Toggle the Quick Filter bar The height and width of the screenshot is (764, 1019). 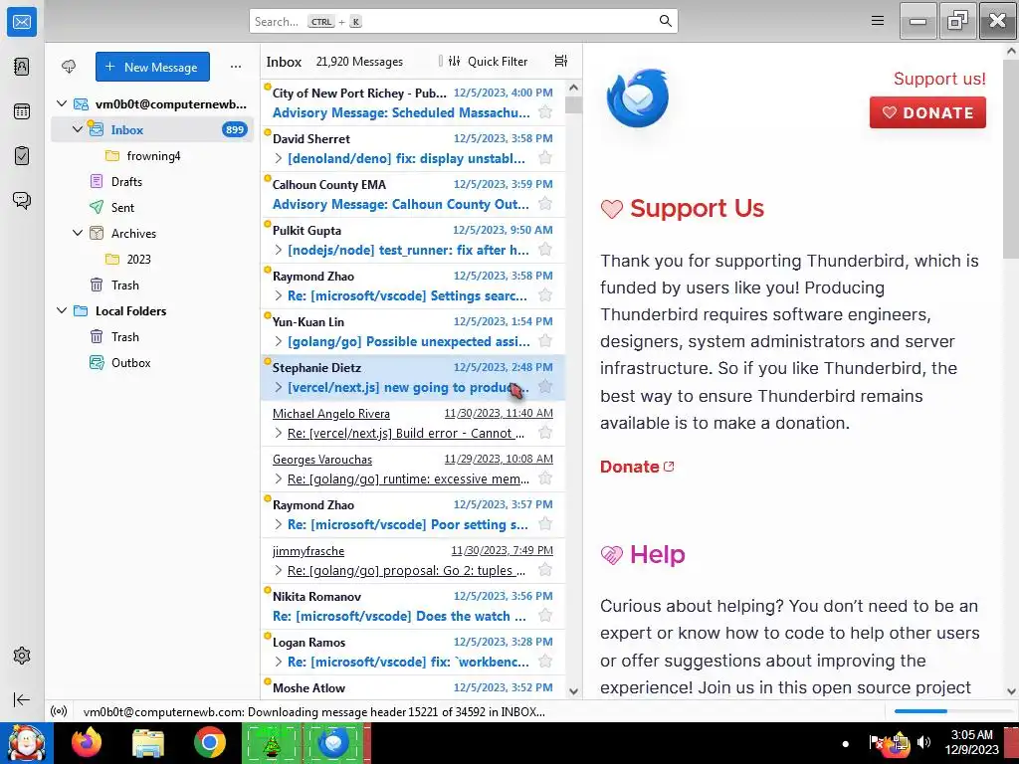488,61
